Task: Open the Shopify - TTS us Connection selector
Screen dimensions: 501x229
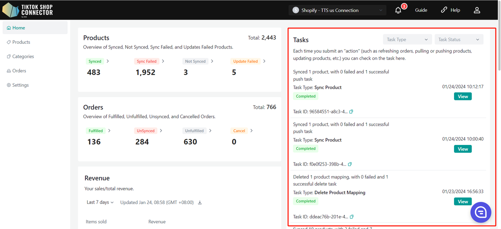Action: click(x=337, y=10)
